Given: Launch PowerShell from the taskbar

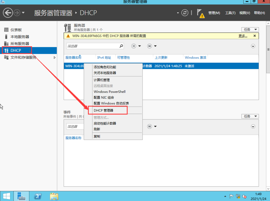Looking at the screenshot, I should [38, 196].
